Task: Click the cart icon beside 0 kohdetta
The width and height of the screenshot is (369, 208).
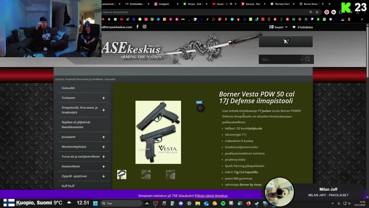Action: click(x=294, y=27)
